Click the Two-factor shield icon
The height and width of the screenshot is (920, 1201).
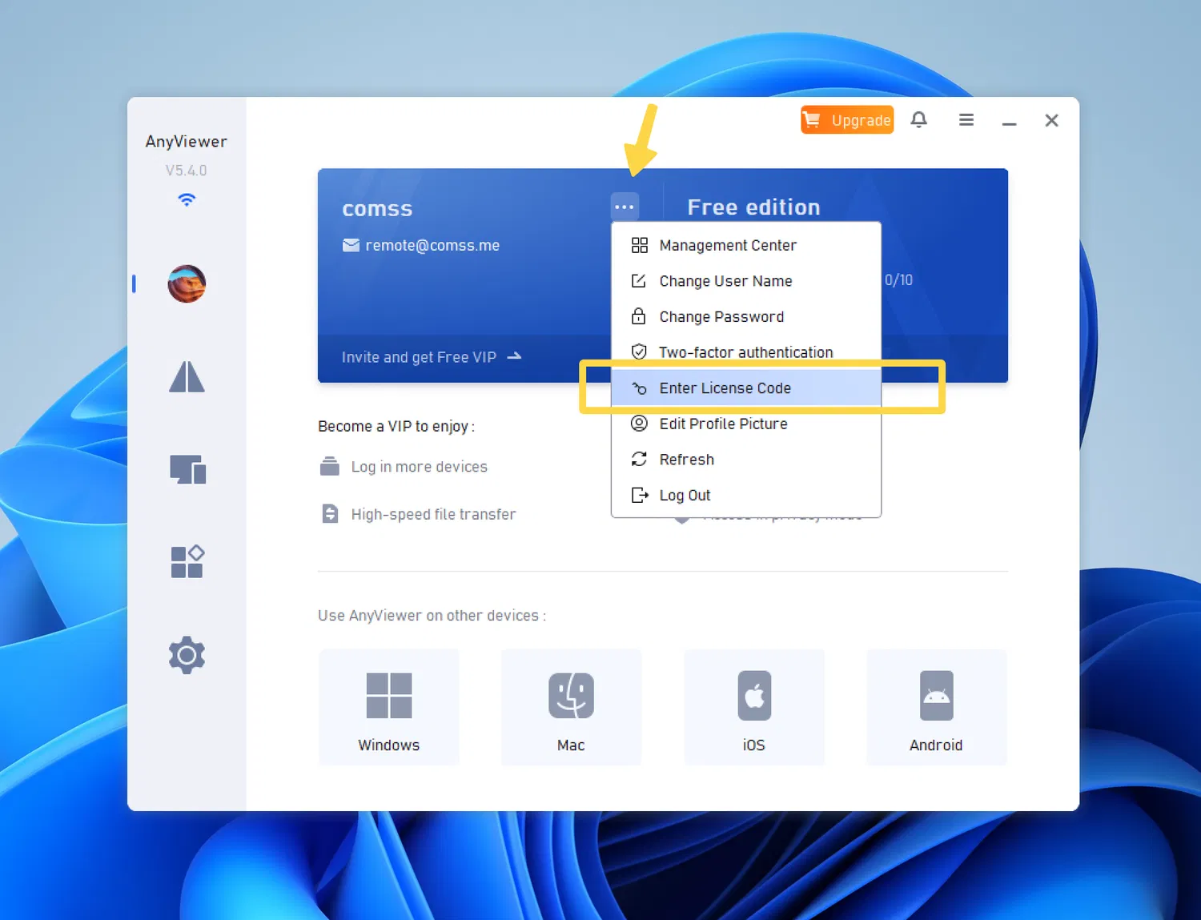[x=639, y=352]
